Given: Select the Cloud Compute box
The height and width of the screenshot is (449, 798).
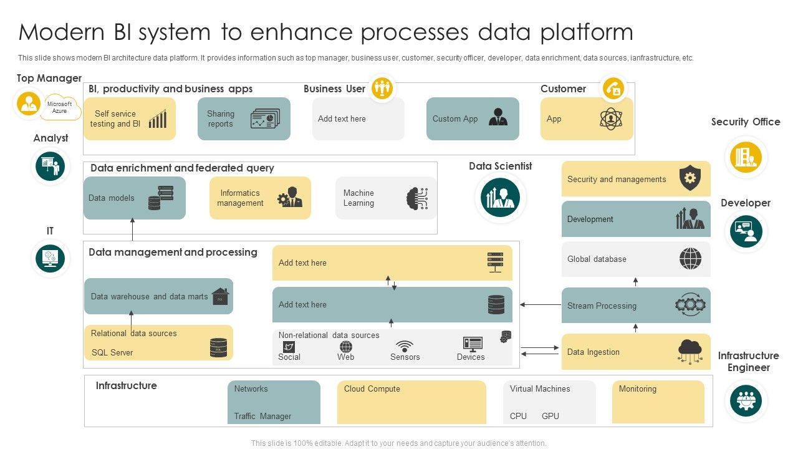Looking at the screenshot, I should (411, 402).
